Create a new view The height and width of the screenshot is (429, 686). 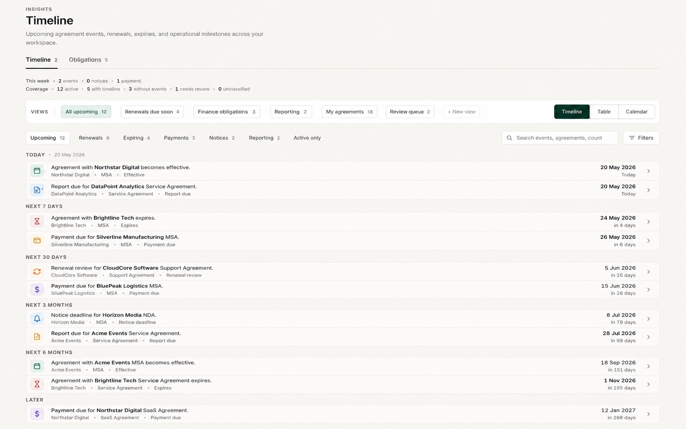[x=462, y=112]
